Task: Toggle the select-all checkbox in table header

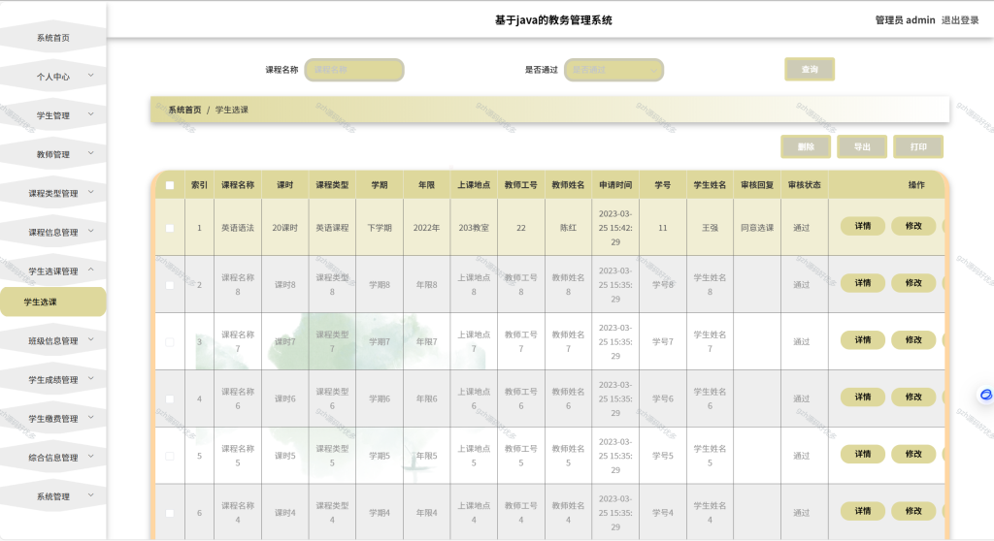Action: [170, 185]
